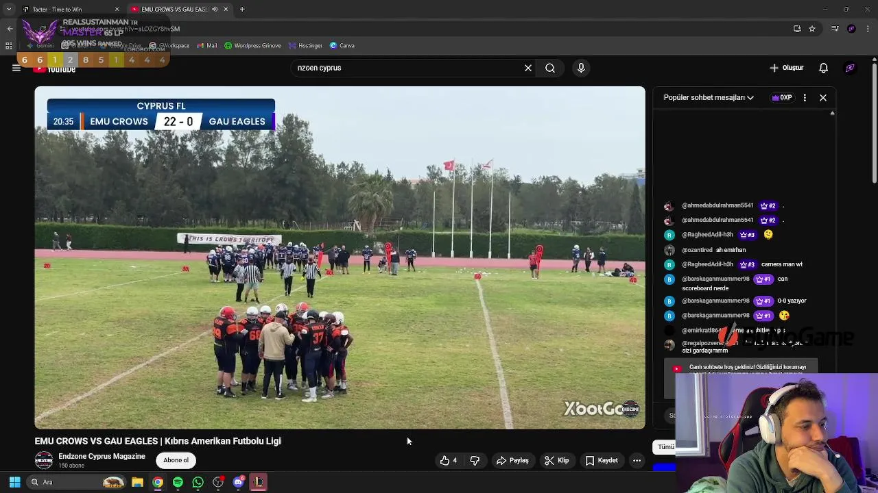
Task: Click install app icon in address bar
Action: (x=797, y=29)
